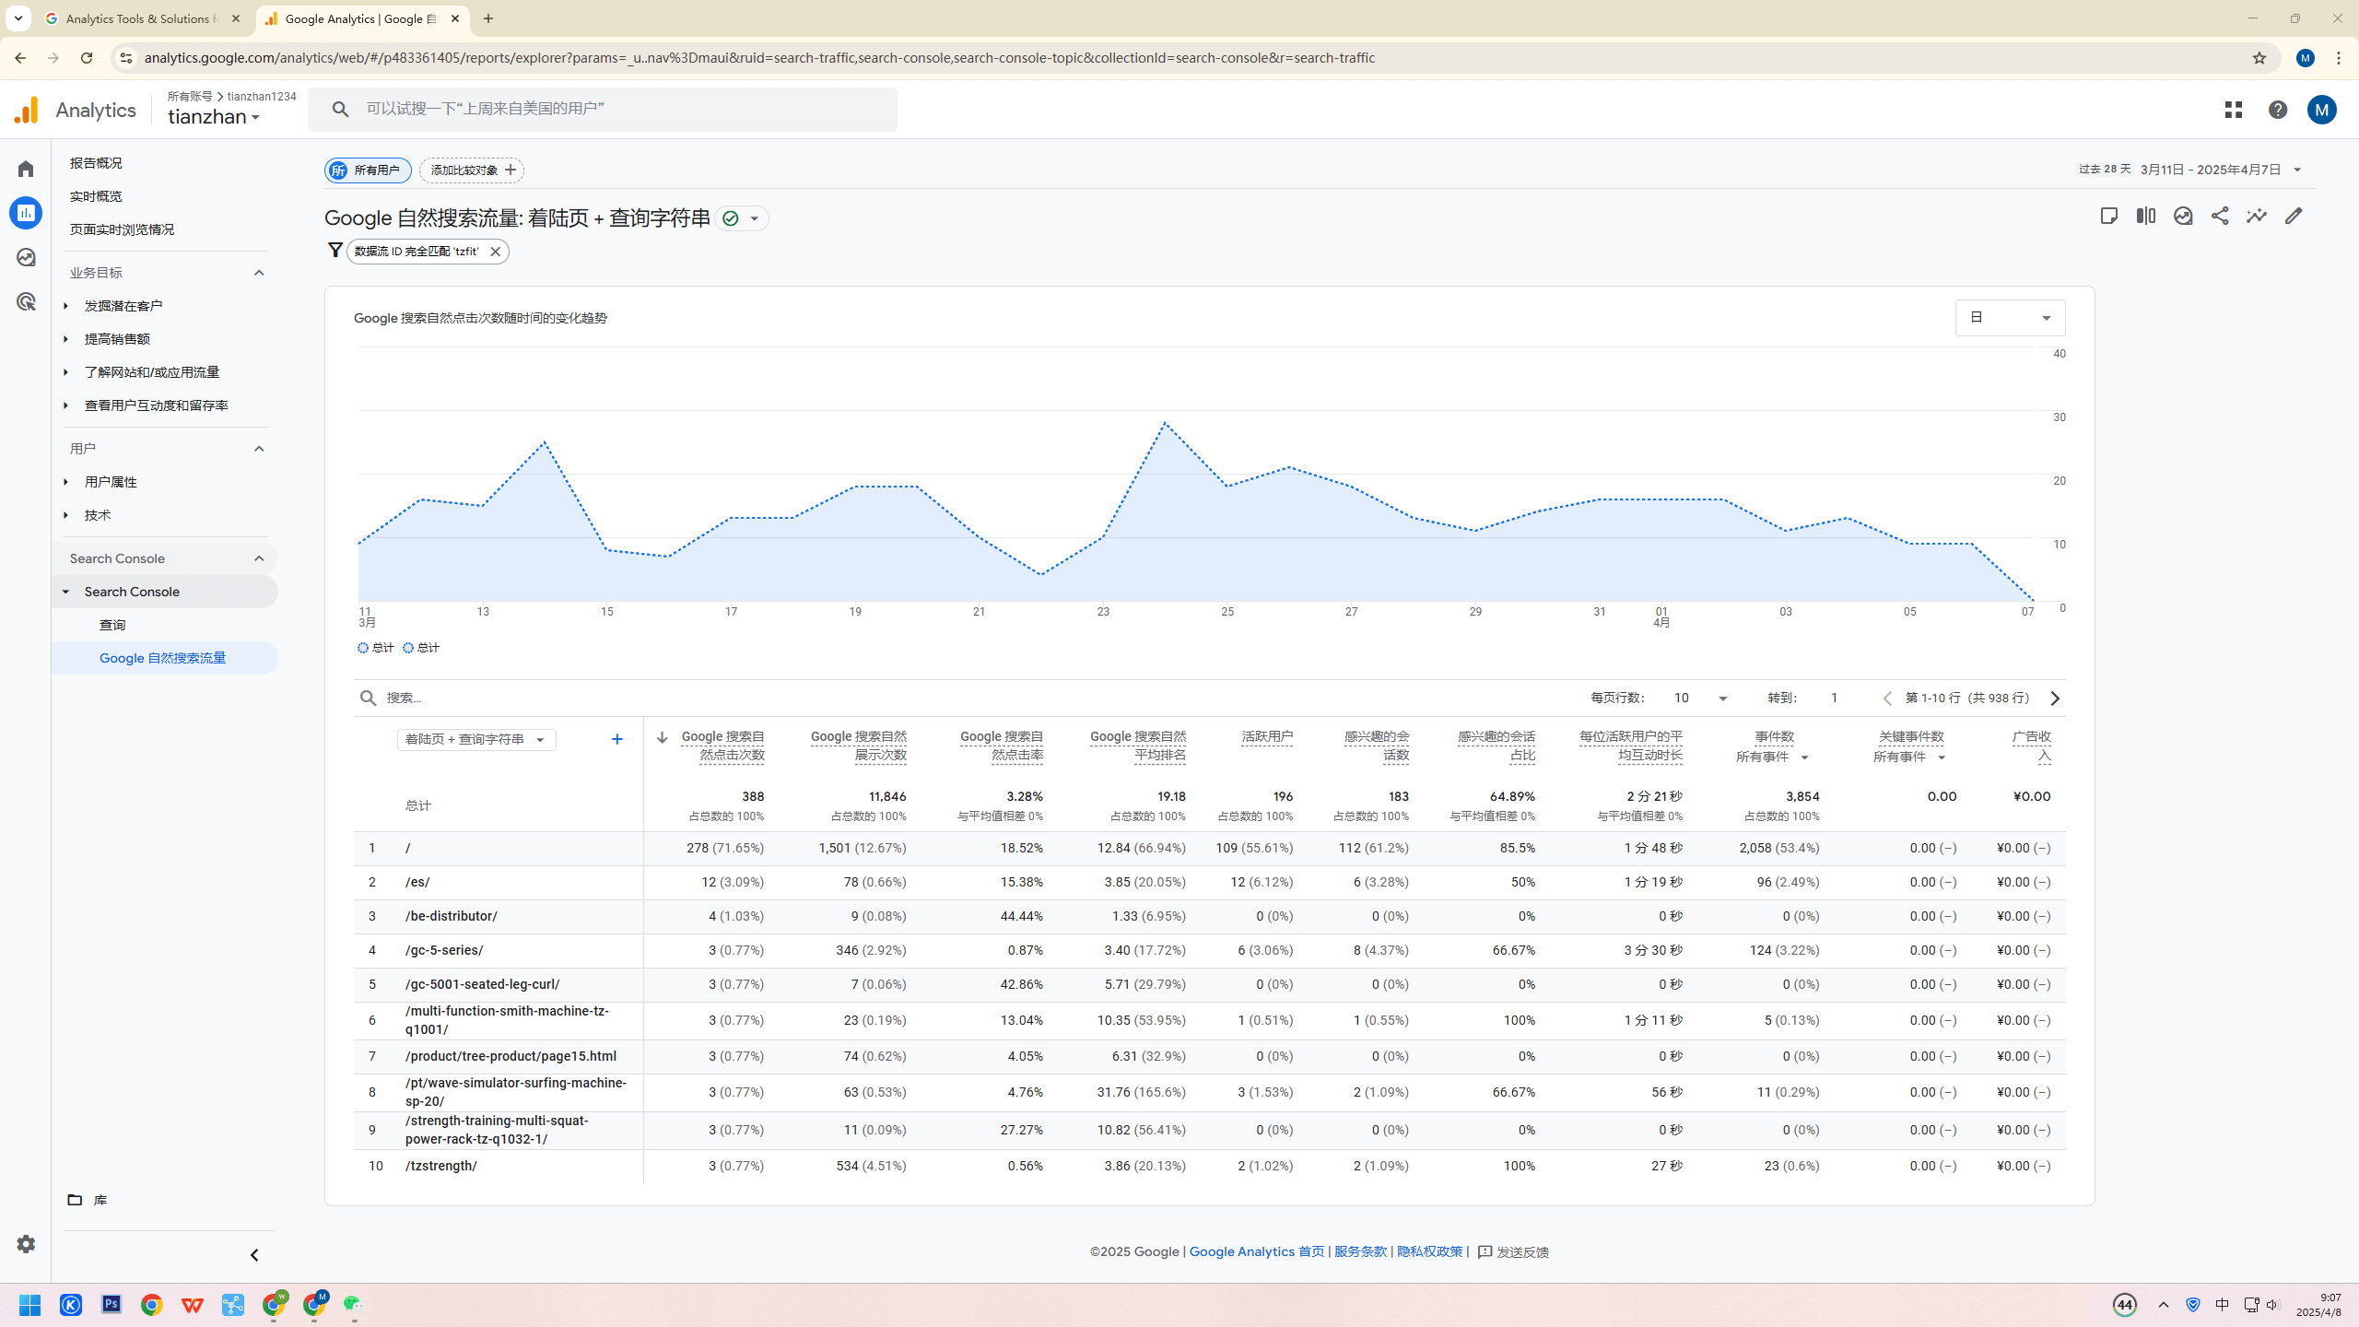Toggle first 总计 legend series
The height and width of the screenshot is (1327, 2359).
(x=376, y=648)
